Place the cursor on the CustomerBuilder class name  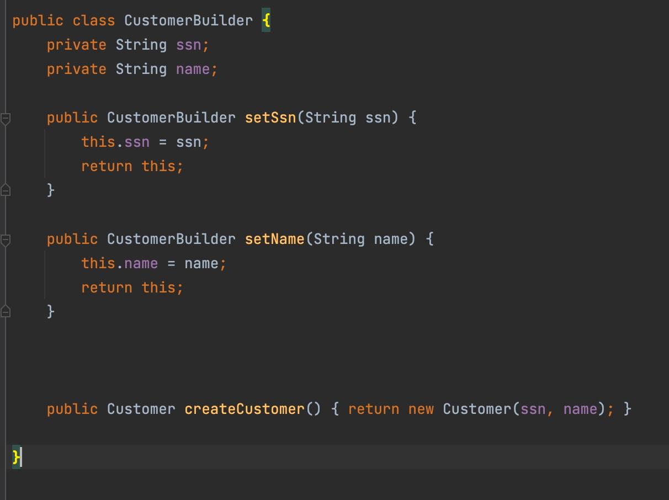pyautogui.click(x=188, y=20)
